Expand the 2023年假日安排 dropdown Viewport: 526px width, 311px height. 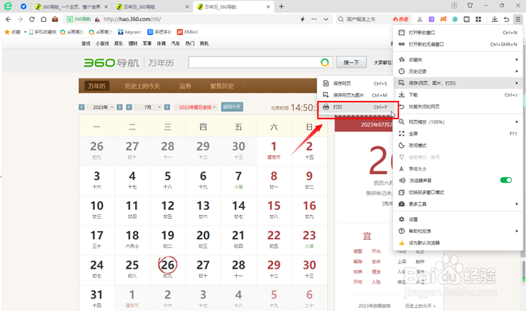(x=195, y=107)
